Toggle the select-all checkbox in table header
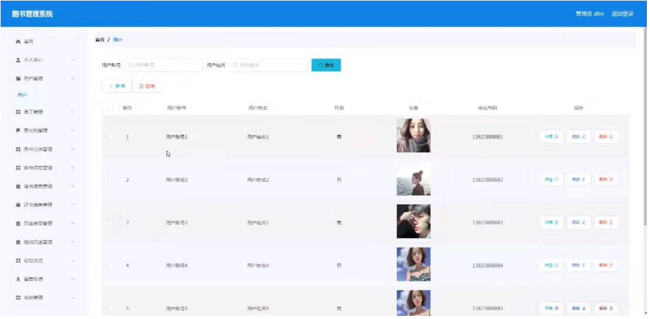Screen dimensions: 650x319 [110, 108]
